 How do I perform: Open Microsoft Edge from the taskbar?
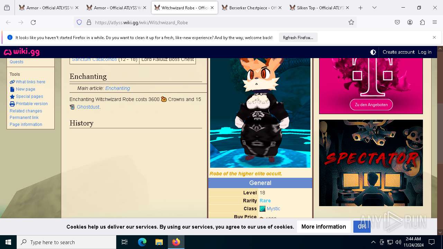[x=142, y=242]
